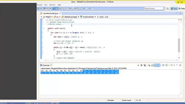Viewport: 185px width, 104px height.
Task: Click (default package) in the breadcrumb
Action: click(x=71, y=17)
